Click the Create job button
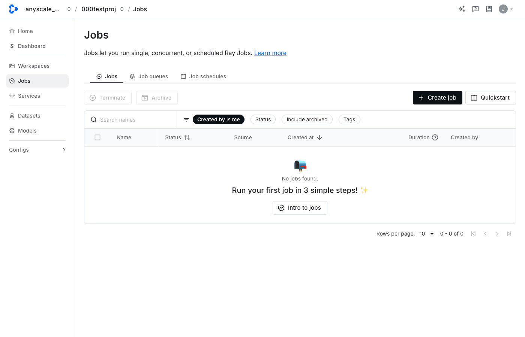The height and width of the screenshot is (337, 525). pos(438,98)
